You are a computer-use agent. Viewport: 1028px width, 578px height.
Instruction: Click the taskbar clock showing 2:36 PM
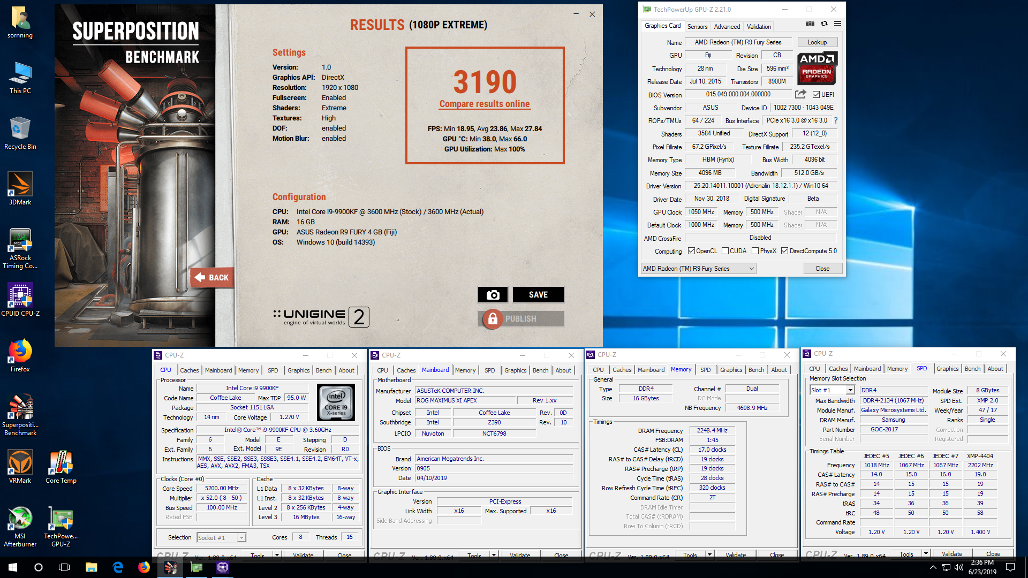pos(982,567)
